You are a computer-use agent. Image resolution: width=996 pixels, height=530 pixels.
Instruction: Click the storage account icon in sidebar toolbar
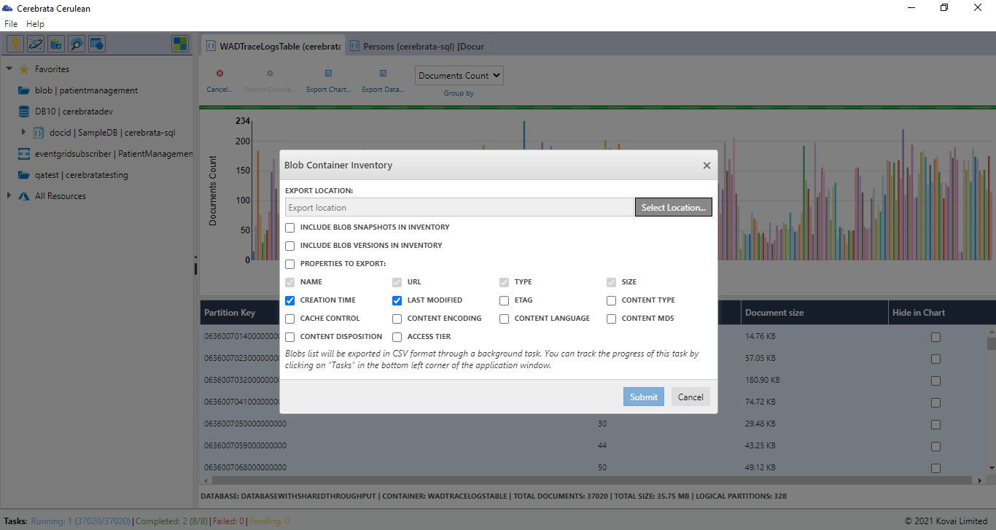tap(56, 44)
